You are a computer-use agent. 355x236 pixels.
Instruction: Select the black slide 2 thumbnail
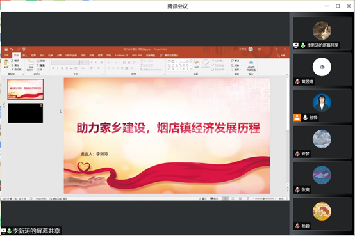(26, 113)
